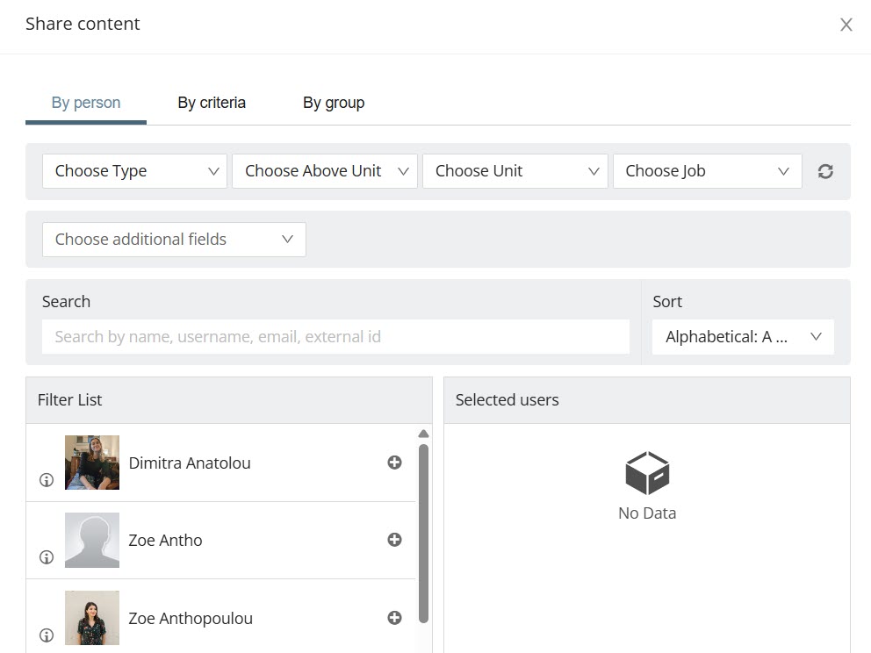871x653 pixels.
Task: Show info for Dimitra Anatolou
Action: 47,480
